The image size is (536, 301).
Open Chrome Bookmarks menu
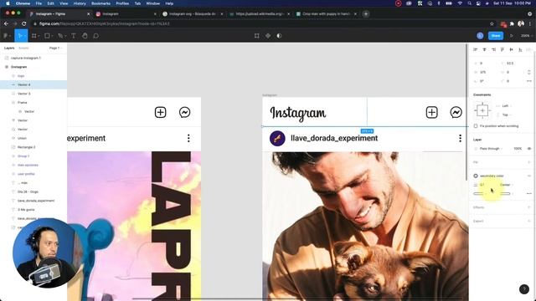(100, 3)
